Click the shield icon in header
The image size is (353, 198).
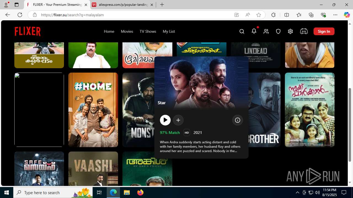coord(278,31)
